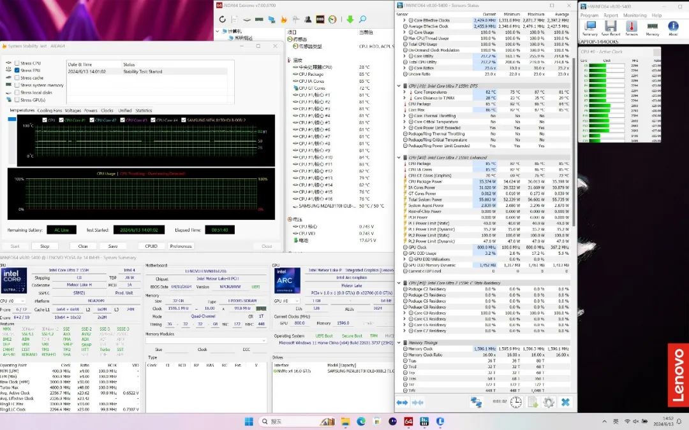This screenshot has width=689, height=430.
Task: Expand the Core Temperatures sensor row
Action: 404,92
